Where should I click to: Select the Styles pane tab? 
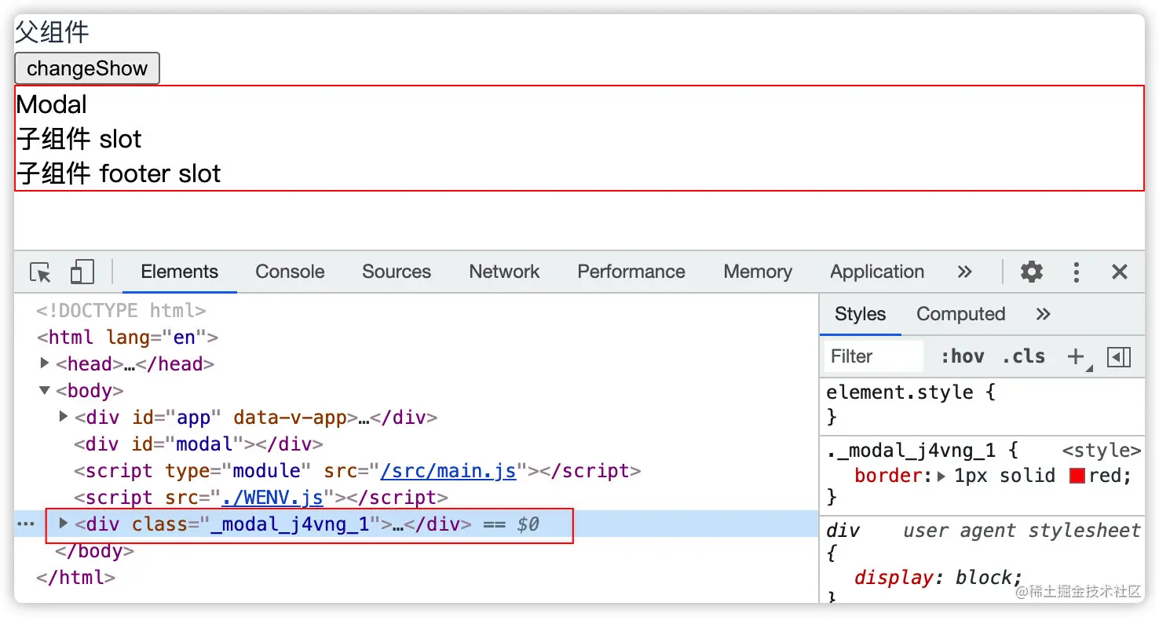coord(860,314)
